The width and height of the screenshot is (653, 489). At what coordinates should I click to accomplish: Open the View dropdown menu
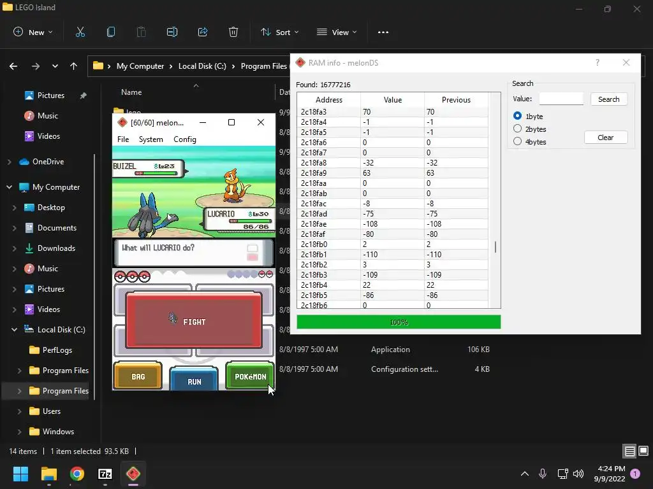tap(337, 32)
